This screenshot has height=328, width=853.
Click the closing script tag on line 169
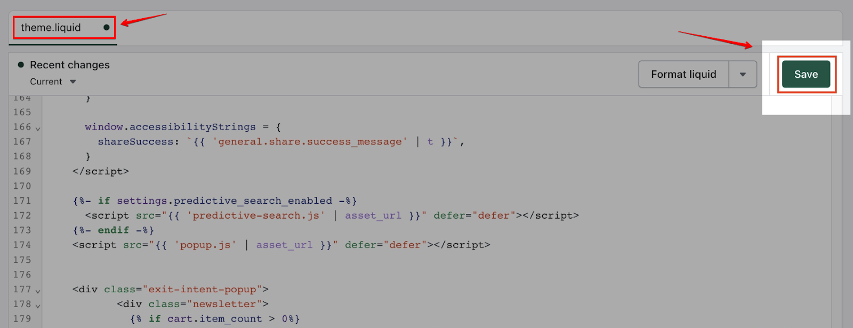pos(101,171)
